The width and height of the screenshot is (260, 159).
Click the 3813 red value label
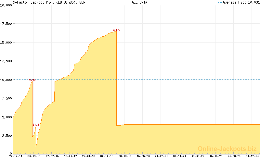36,125
